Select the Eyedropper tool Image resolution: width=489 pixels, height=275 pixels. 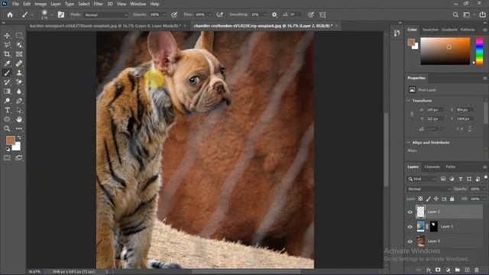pos(7,63)
